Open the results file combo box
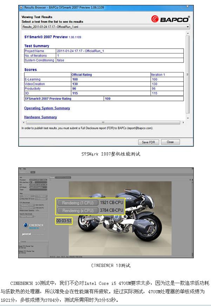This screenshot has width=211, height=306. (x=106, y=27)
